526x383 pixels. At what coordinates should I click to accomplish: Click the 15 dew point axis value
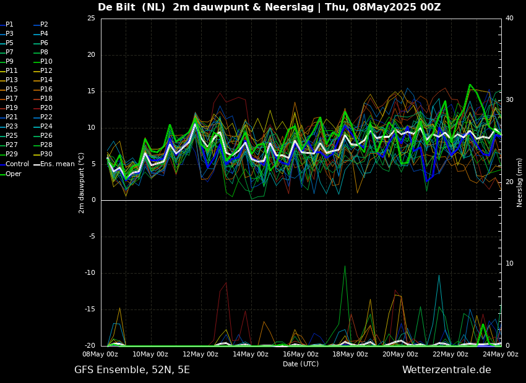(x=91, y=91)
